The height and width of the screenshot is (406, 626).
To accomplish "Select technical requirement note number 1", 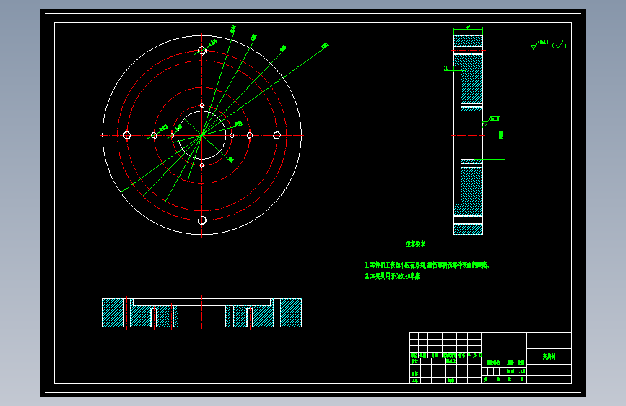I will pyautogui.click(x=427, y=265).
